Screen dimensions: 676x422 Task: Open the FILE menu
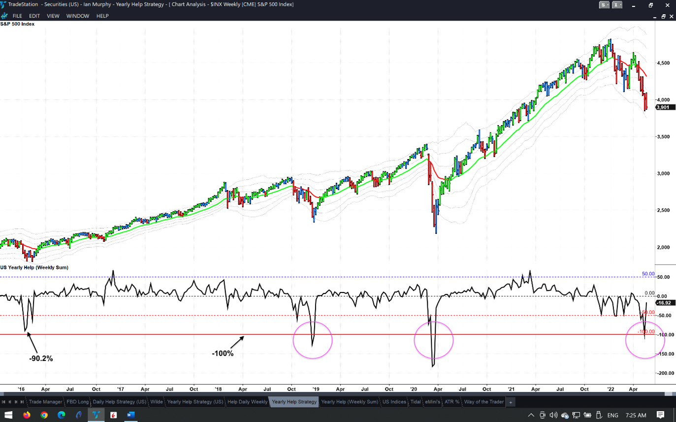[x=17, y=16]
